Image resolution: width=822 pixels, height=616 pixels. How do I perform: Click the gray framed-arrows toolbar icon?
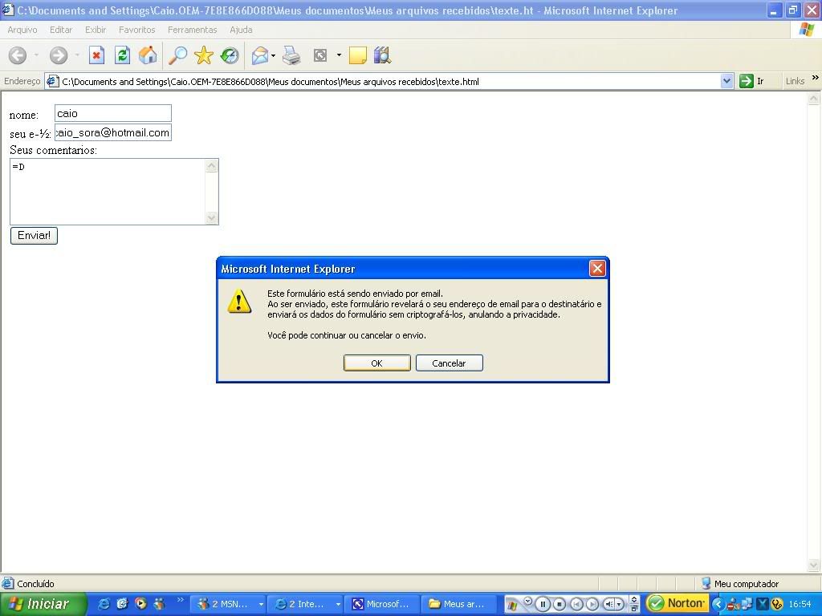pos(319,55)
